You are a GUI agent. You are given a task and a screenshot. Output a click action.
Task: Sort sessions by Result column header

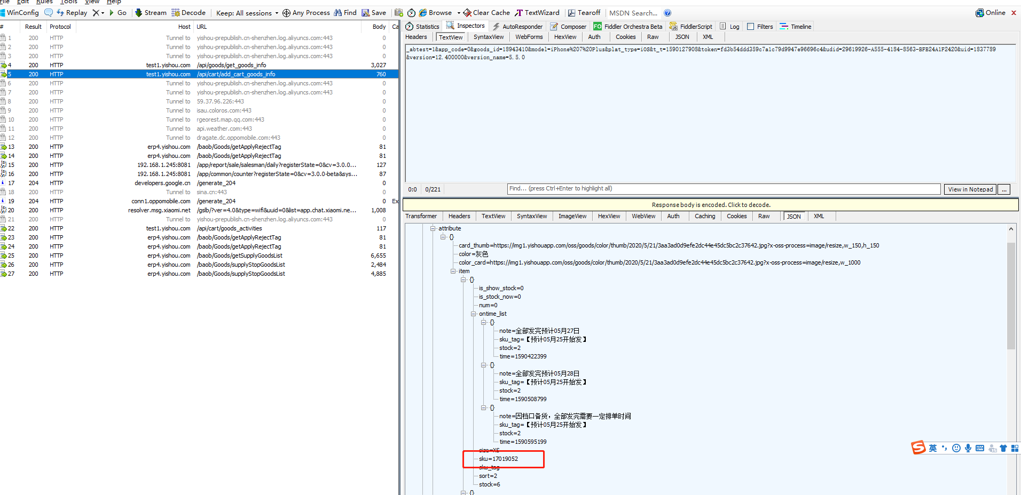click(33, 27)
